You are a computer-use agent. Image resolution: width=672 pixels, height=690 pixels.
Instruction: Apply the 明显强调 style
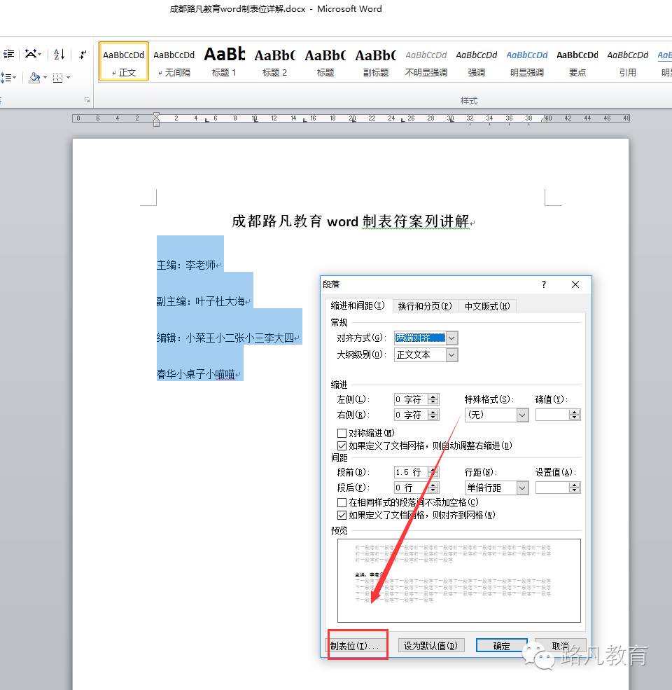(x=527, y=62)
